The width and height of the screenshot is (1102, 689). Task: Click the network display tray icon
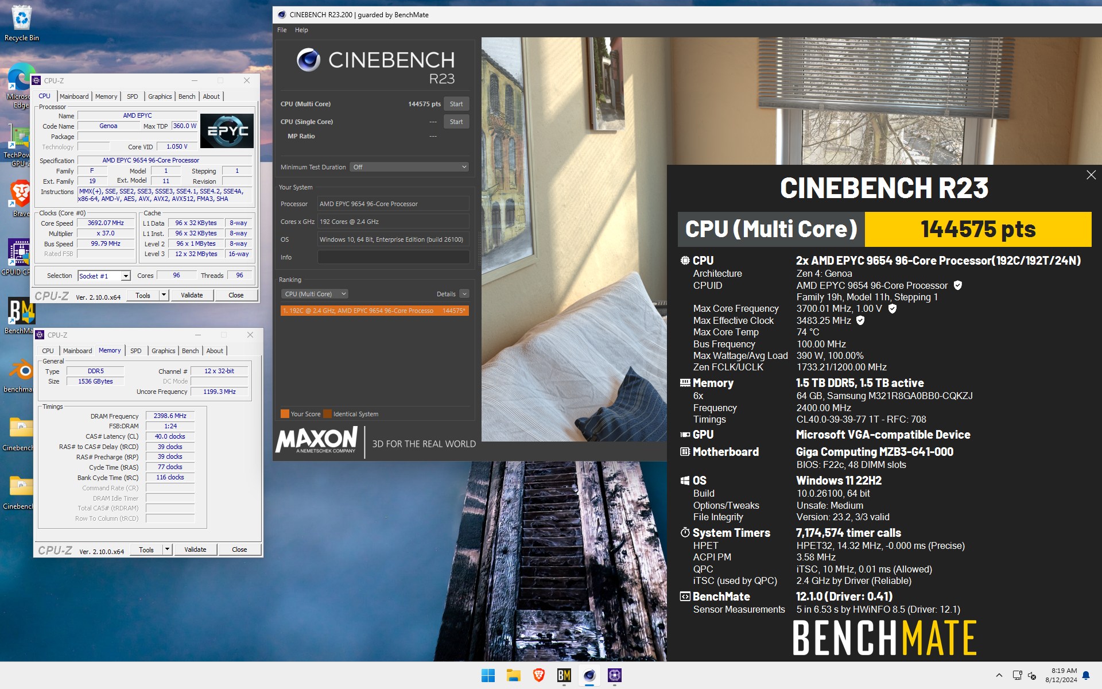(x=1017, y=676)
